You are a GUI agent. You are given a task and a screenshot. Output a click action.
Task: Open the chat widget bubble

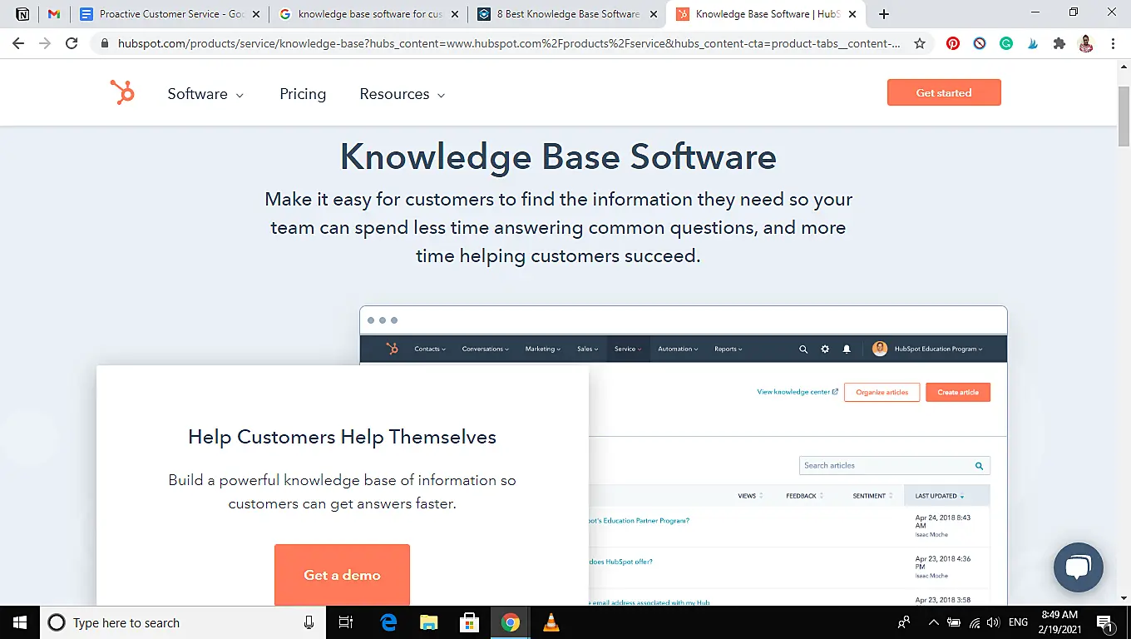(1079, 567)
